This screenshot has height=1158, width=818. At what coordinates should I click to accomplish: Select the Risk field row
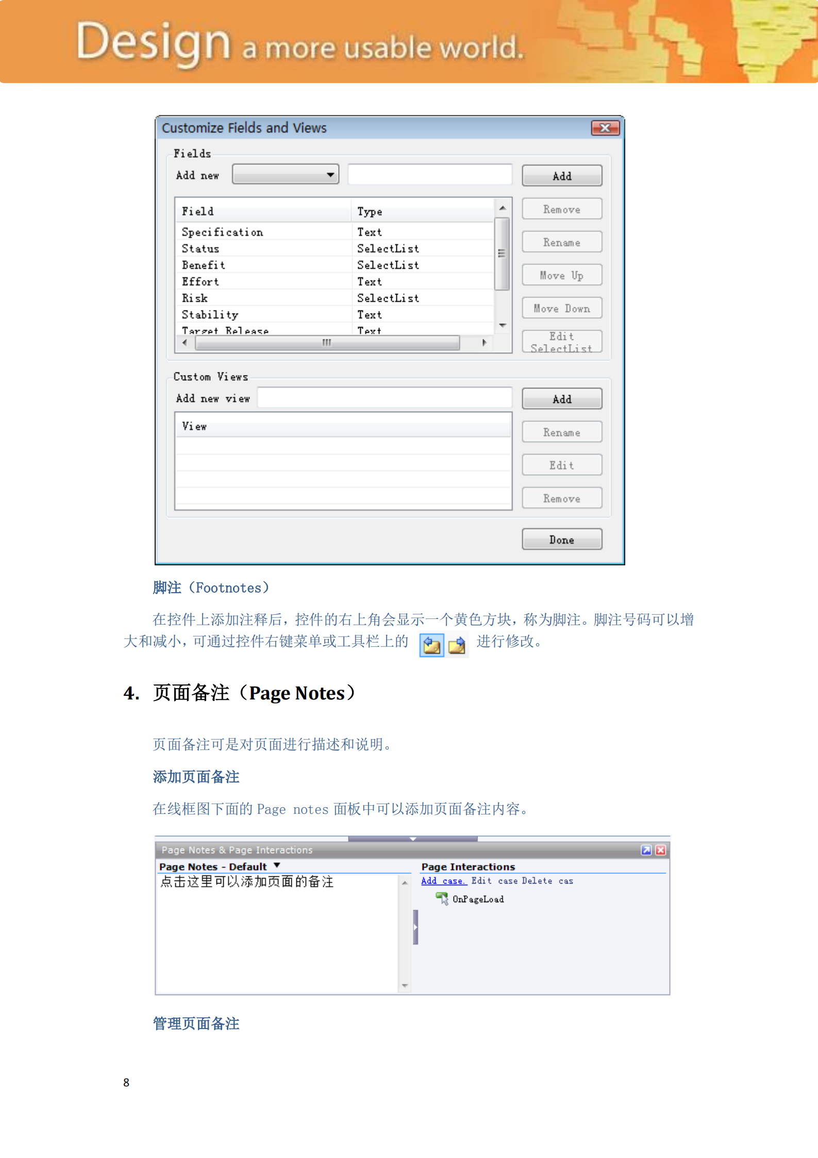pos(335,298)
